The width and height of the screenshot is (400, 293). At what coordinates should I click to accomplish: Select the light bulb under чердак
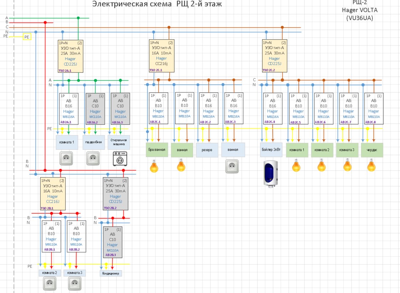(x=371, y=165)
